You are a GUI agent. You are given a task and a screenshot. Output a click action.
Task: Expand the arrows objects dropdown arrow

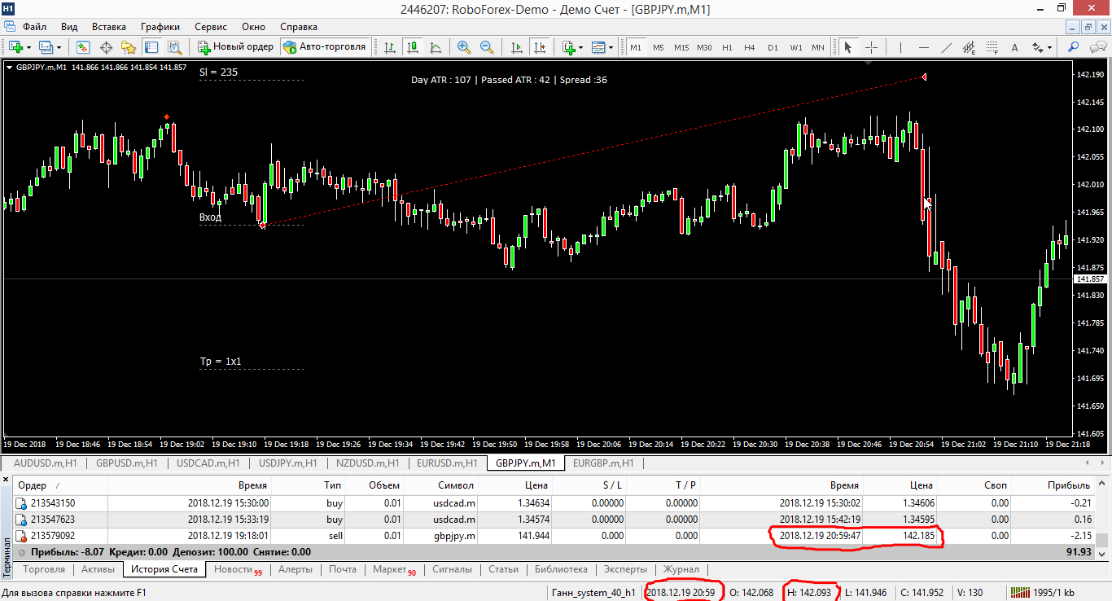(x=1050, y=47)
